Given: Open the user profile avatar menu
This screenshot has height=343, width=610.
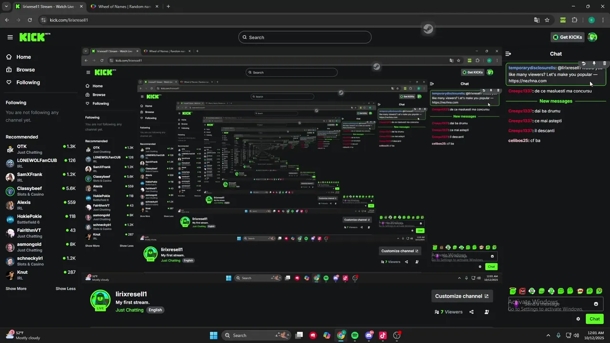Looking at the screenshot, I should point(592,37).
